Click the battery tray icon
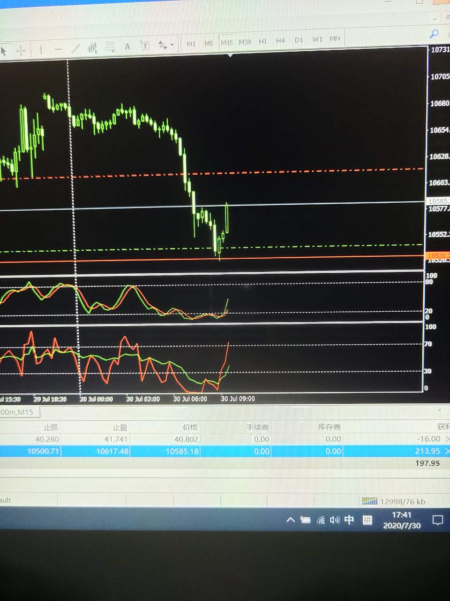The height and width of the screenshot is (601, 450). [x=306, y=520]
